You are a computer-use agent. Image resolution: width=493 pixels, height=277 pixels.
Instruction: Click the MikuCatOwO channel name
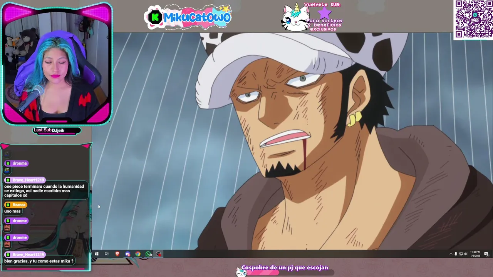(x=196, y=17)
